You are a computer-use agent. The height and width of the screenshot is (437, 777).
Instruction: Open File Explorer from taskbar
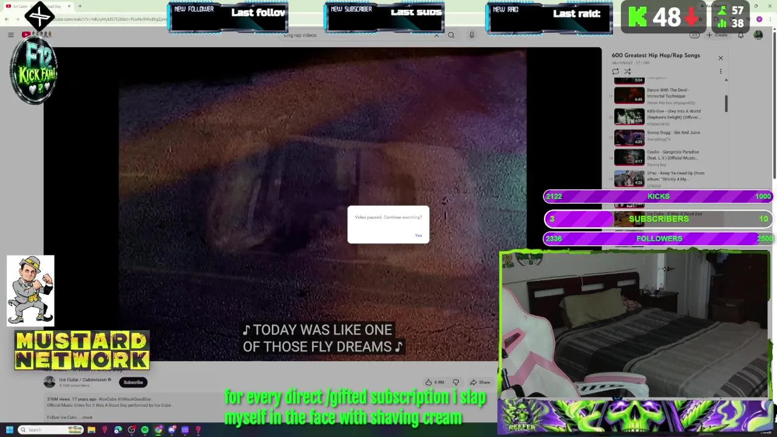tap(91, 430)
